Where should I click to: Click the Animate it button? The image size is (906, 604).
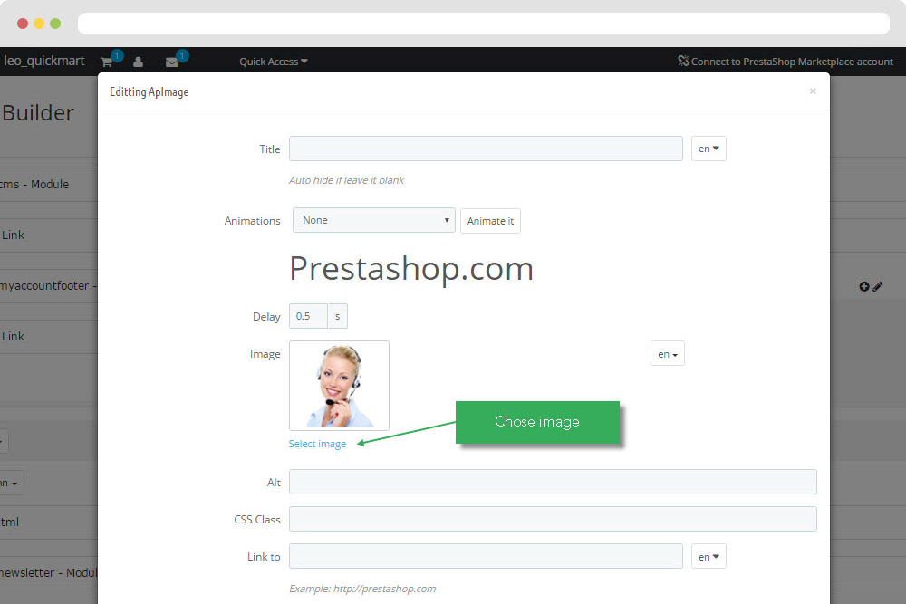pyautogui.click(x=490, y=221)
